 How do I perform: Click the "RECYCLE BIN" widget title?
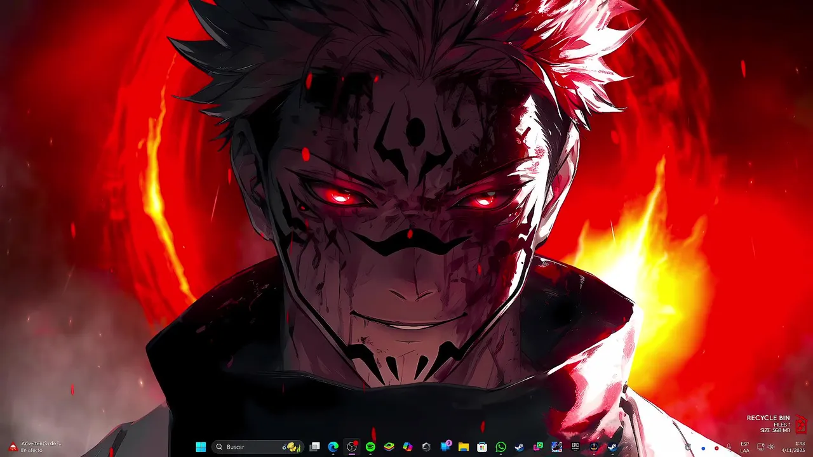pyautogui.click(x=769, y=418)
